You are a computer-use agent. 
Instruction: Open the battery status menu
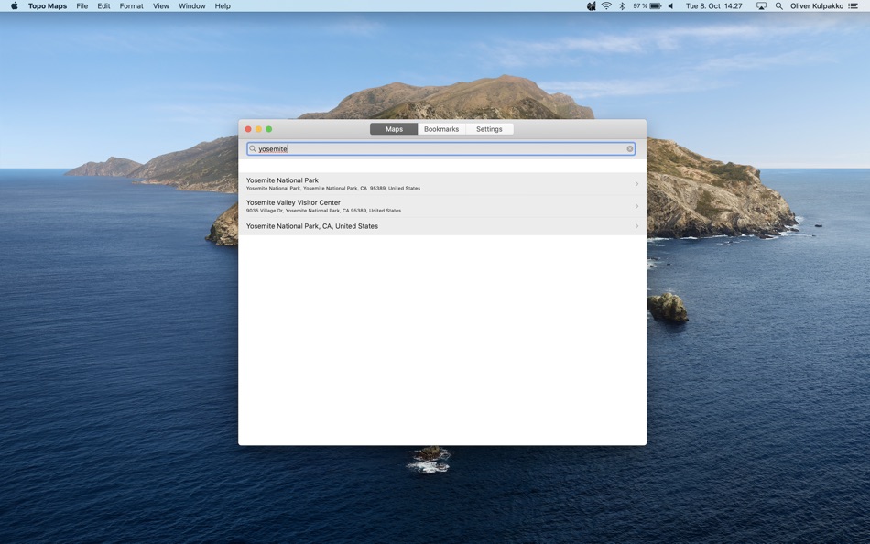click(x=647, y=6)
